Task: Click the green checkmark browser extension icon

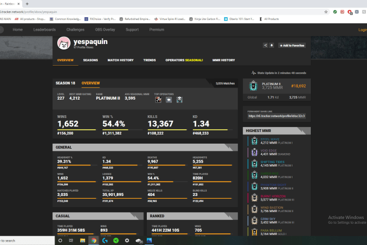Action: [x=335, y=12]
